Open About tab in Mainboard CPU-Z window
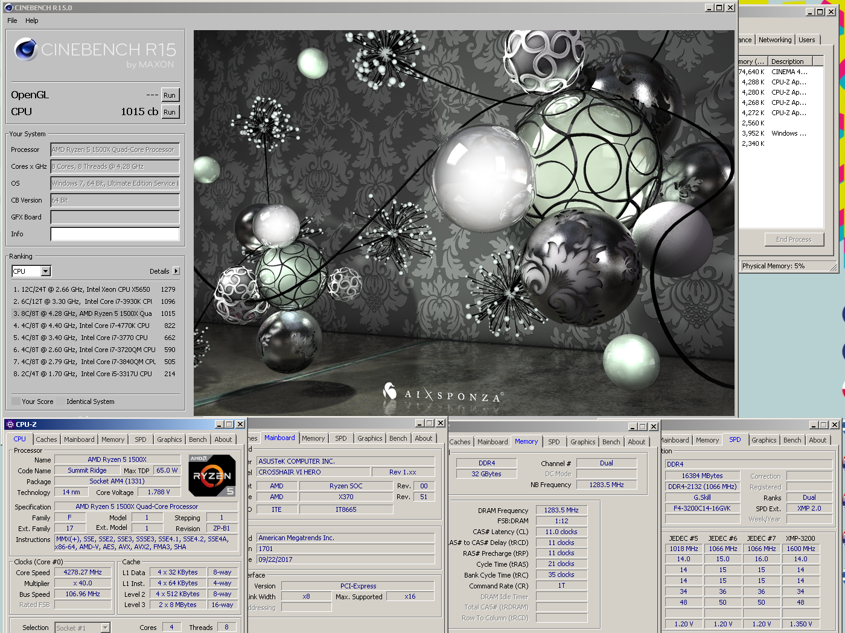Screen dimensions: 845x633 pyautogui.click(x=423, y=438)
